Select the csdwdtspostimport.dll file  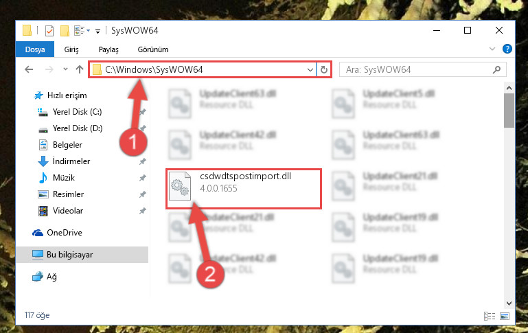(x=244, y=188)
